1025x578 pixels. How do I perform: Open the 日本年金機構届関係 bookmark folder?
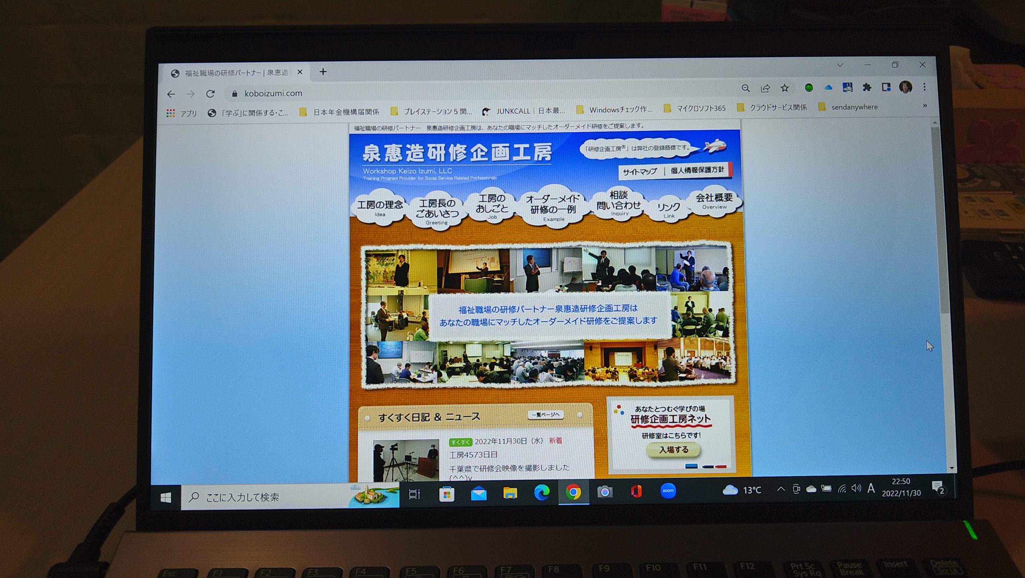(340, 112)
